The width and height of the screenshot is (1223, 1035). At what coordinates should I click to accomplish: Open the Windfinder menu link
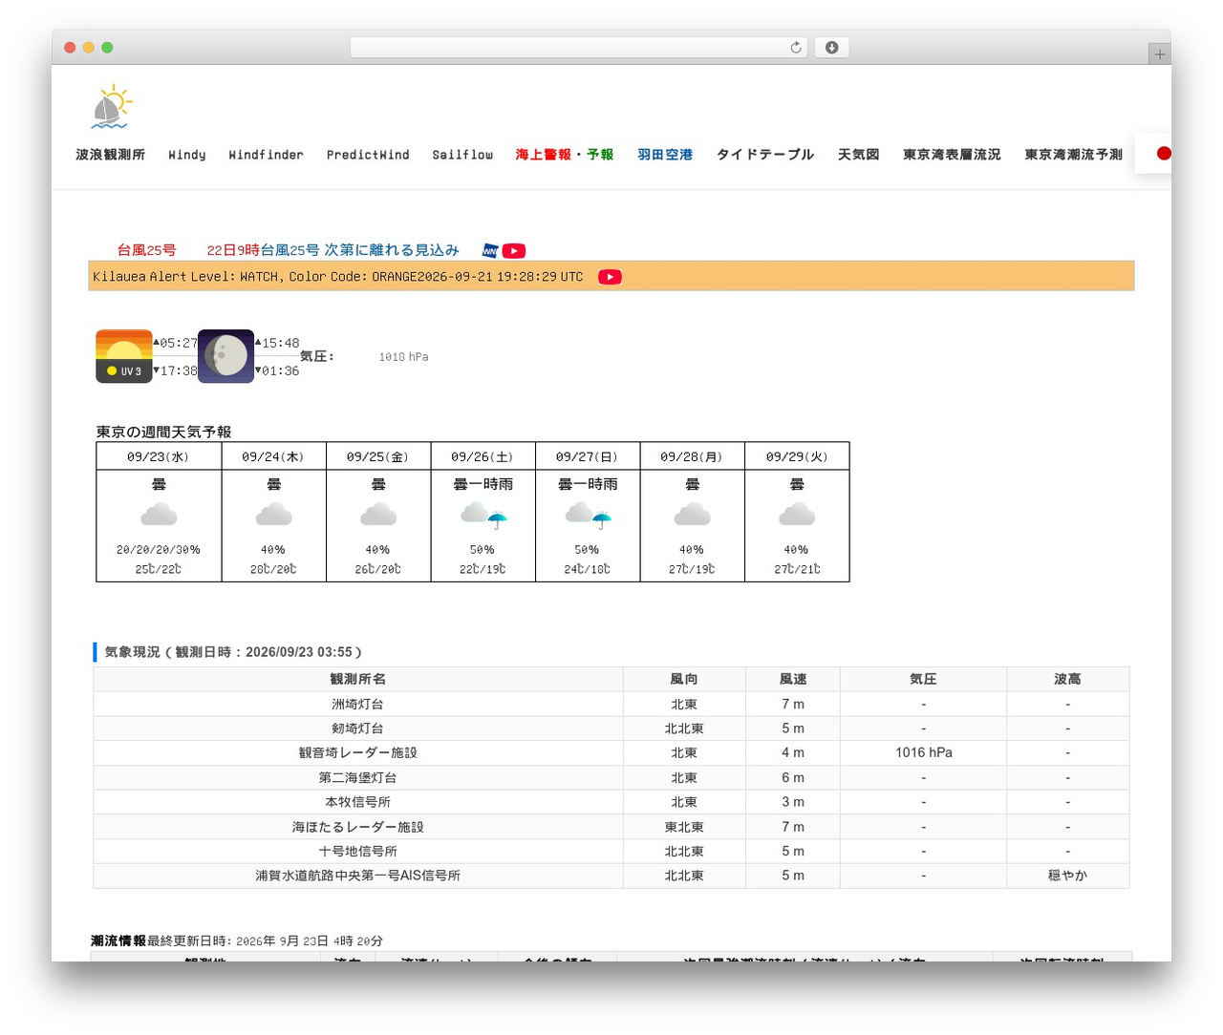pos(266,155)
